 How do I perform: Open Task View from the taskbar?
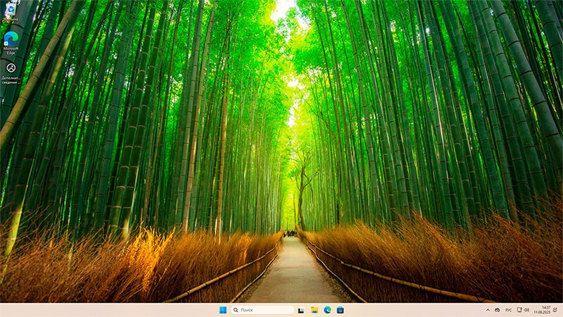tap(301, 310)
